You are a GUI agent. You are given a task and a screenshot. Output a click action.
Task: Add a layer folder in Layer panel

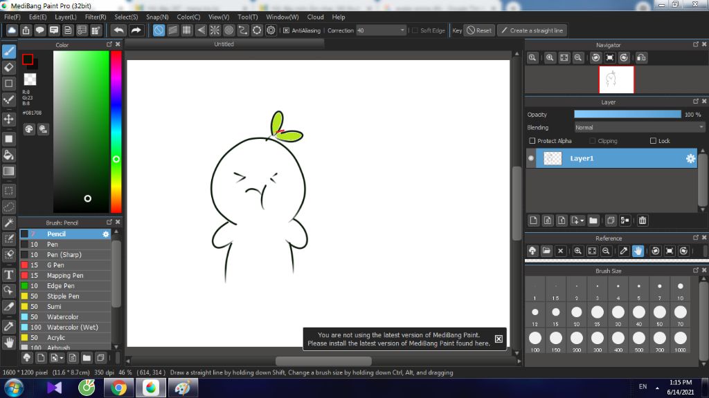[593, 220]
